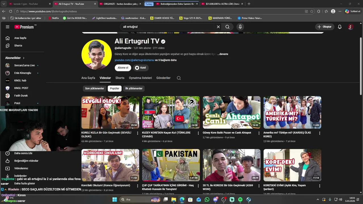Open Discord from the taskbar
Screen dimensions: 363x204
tap(215, 200)
